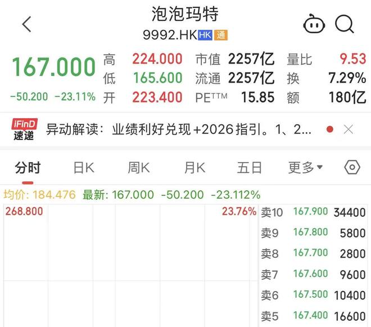Switch to the 分时 tab
The image size is (371, 327).
tap(28, 168)
